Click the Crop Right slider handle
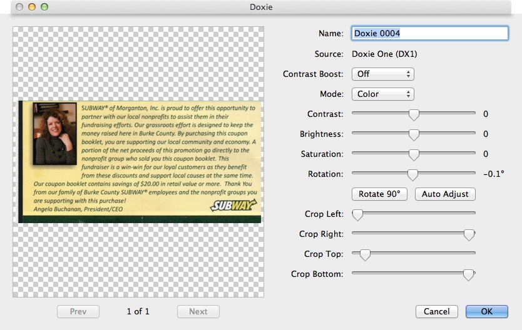This screenshot has width=522, height=330. pos(469,234)
